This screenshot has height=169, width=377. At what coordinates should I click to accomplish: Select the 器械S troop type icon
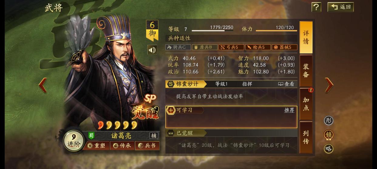[284, 47]
